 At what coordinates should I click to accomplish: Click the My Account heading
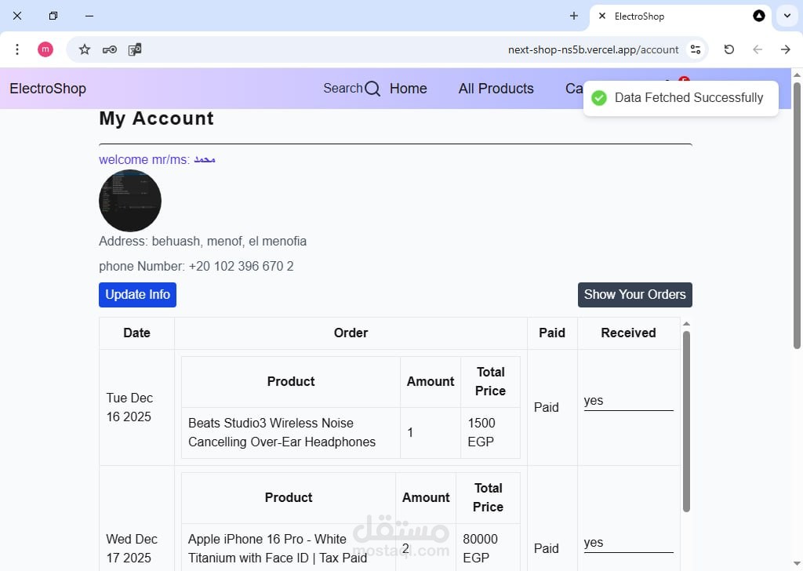coord(156,118)
